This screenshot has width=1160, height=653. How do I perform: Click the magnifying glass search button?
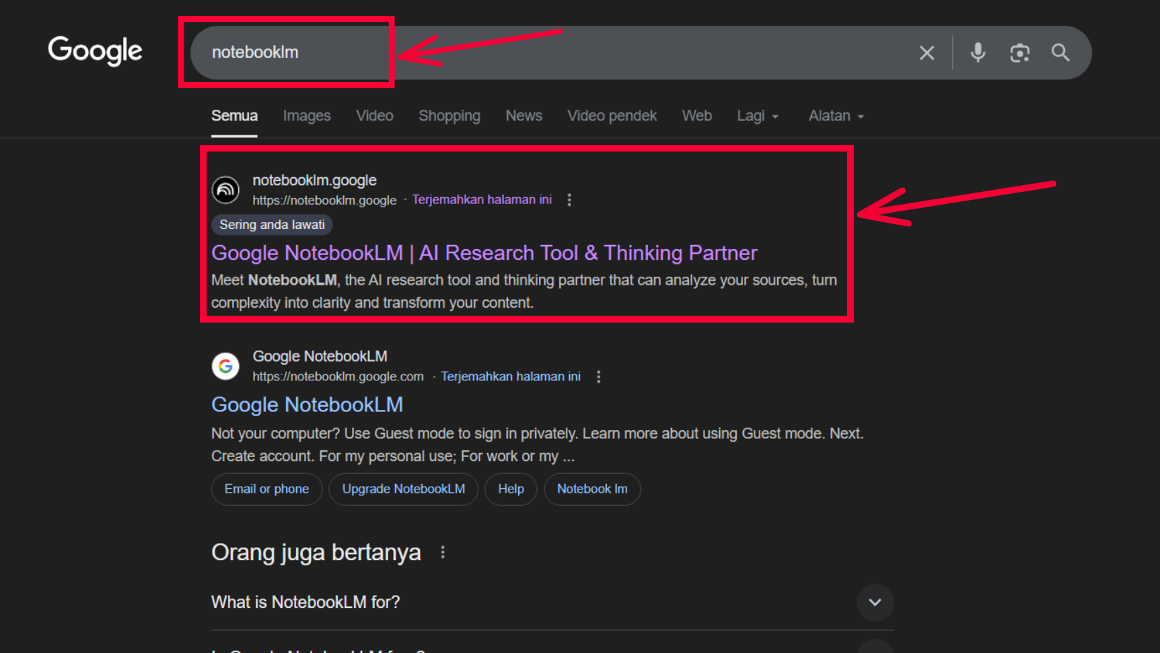point(1060,53)
